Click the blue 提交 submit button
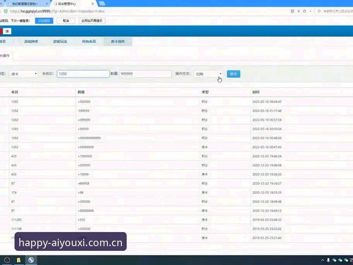The height and width of the screenshot is (265, 353). click(x=233, y=74)
